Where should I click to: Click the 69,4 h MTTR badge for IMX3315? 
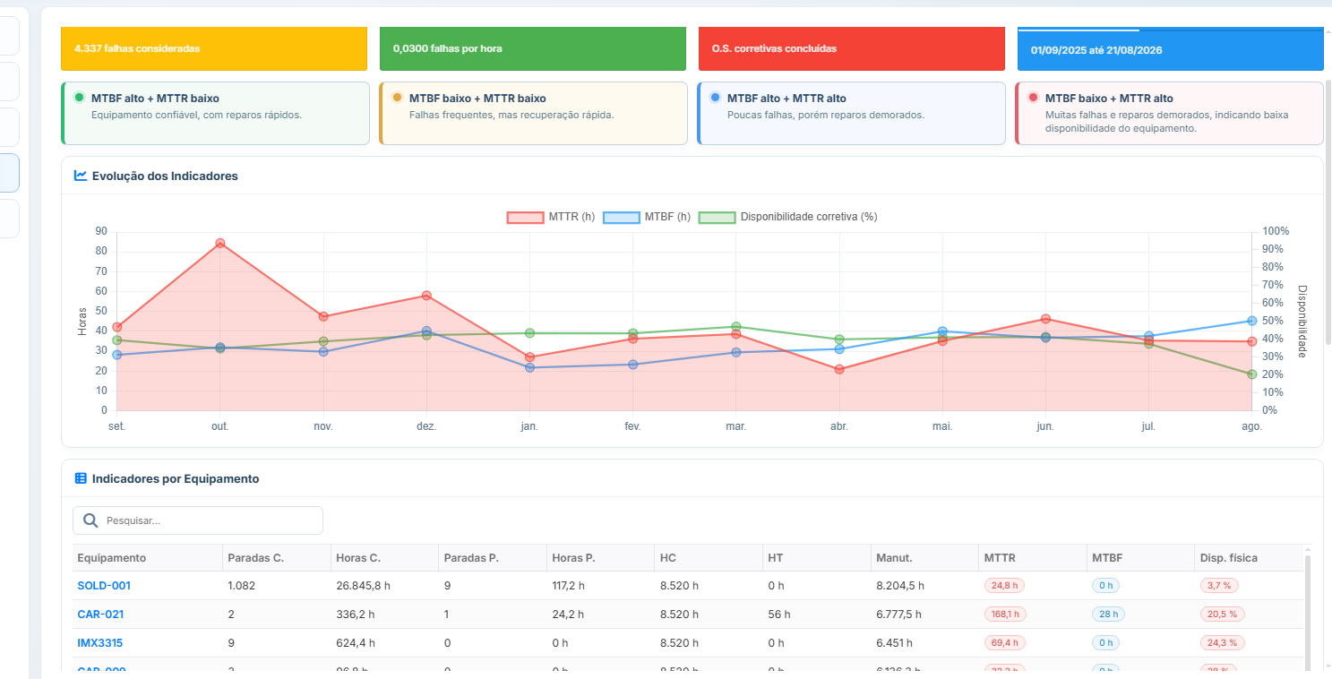coord(1005,643)
